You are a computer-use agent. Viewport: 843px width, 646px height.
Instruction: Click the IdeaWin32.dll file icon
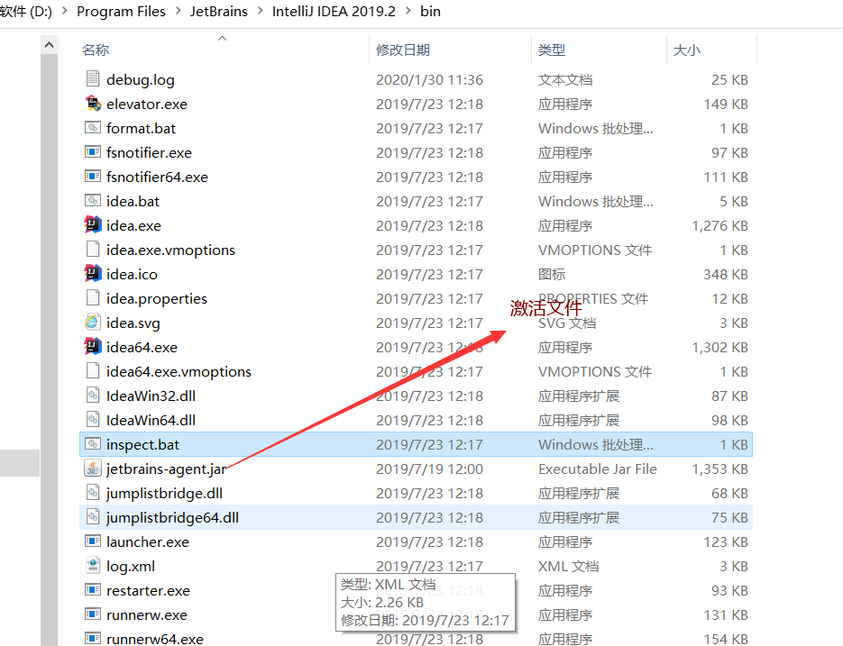pos(93,395)
